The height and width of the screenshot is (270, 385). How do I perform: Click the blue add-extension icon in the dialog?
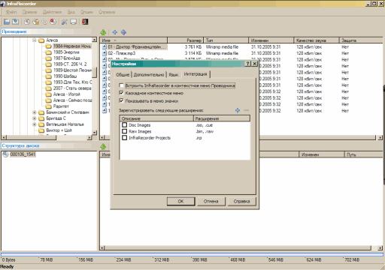pos(238,110)
